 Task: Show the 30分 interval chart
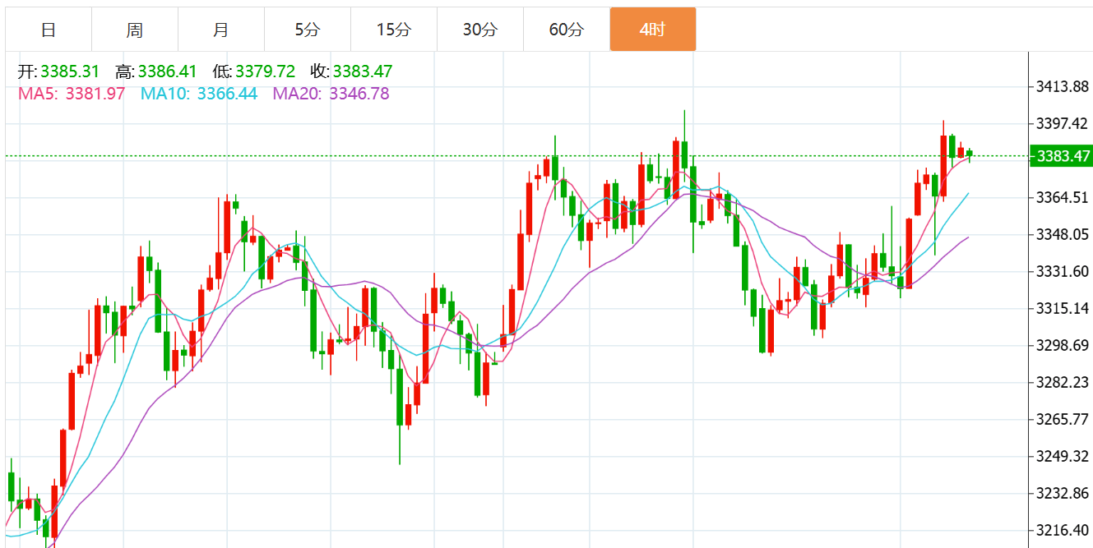(479, 30)
